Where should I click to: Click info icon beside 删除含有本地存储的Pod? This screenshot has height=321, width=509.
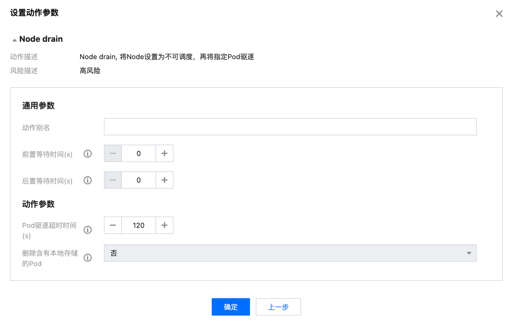pos(88,258)
